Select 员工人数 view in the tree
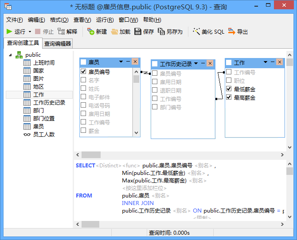 point(43,134)
